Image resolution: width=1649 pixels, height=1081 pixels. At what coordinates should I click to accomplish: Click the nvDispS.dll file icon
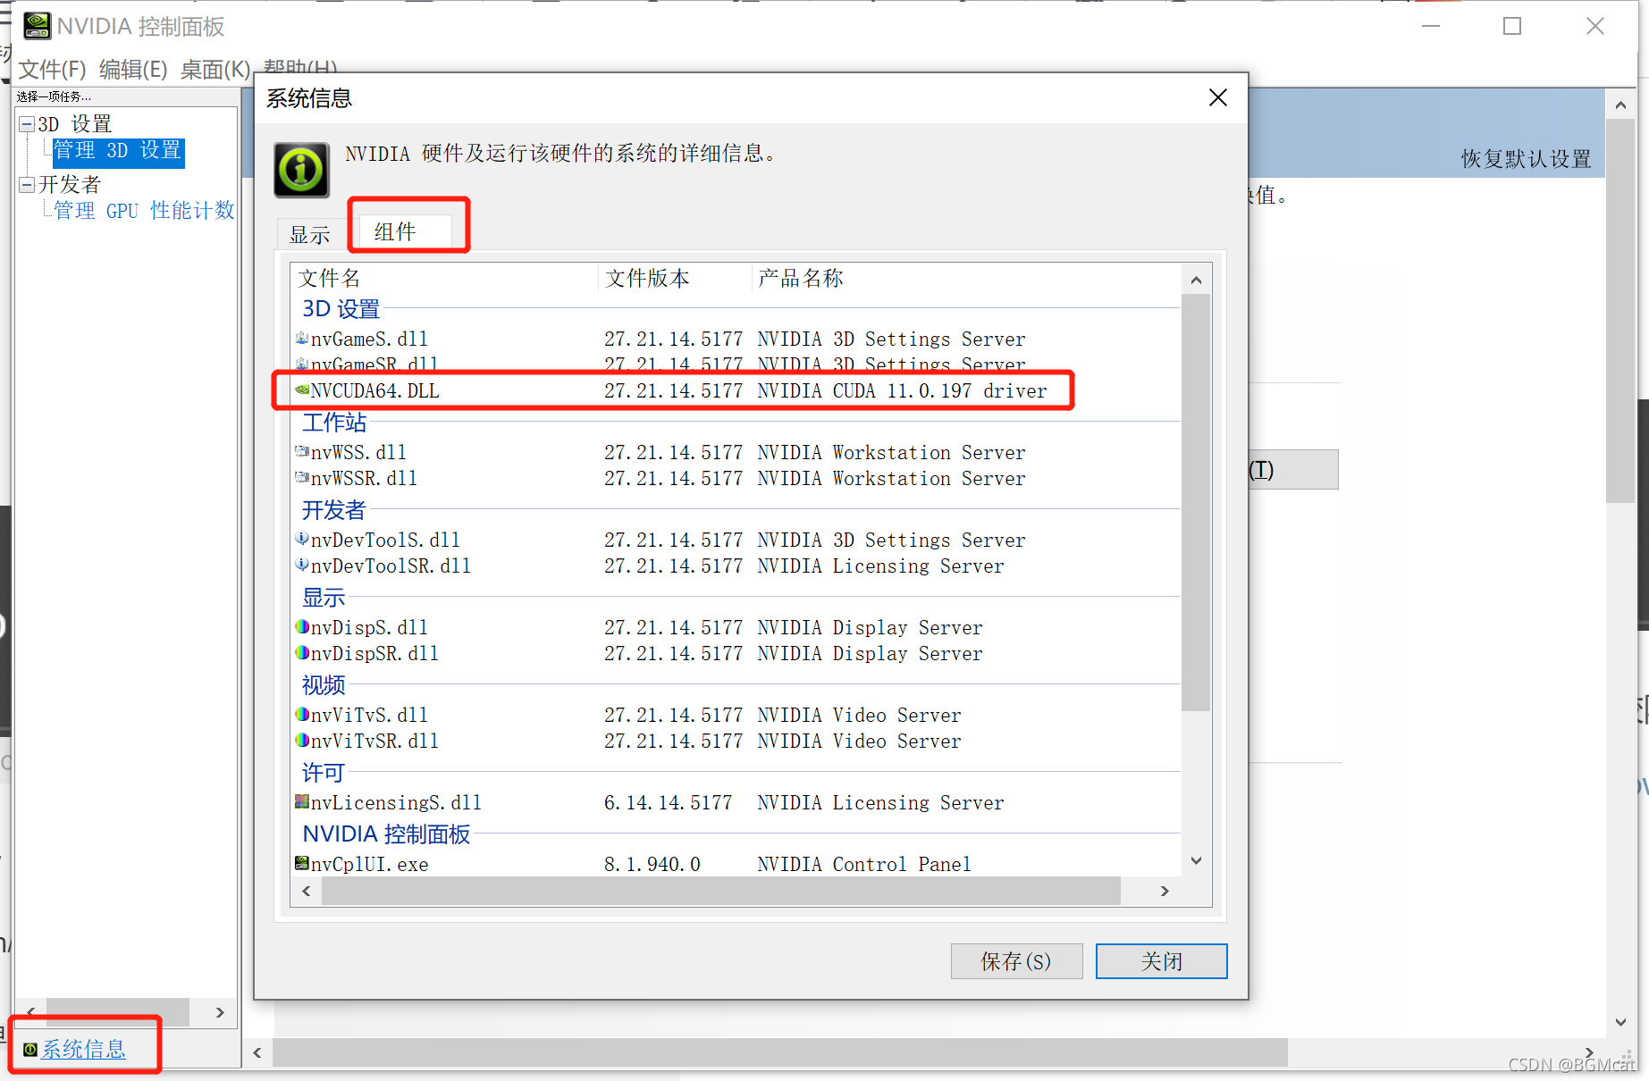tap(302, 626)
